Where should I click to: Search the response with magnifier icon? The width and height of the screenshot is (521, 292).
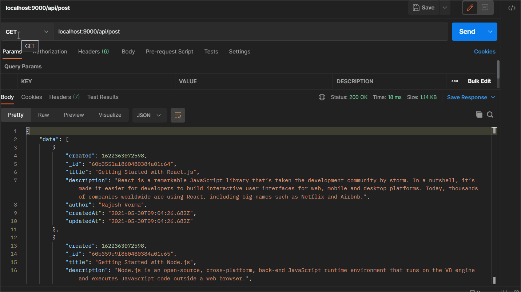[x=490, y=115]
